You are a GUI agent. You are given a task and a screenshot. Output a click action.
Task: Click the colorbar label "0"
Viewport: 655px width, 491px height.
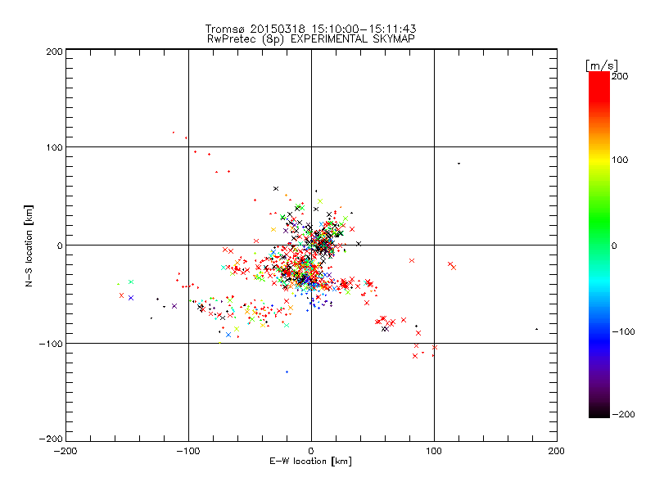(x=614, y=245)
